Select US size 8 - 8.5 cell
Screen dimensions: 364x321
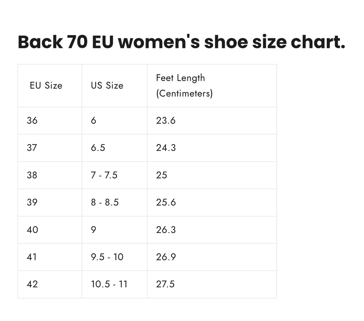point(105,202)
